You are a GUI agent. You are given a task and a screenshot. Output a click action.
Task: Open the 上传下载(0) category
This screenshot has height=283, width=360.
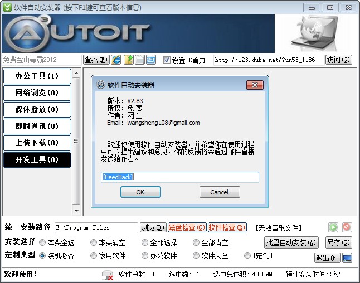pyautogui.click(x=37, y=143)
